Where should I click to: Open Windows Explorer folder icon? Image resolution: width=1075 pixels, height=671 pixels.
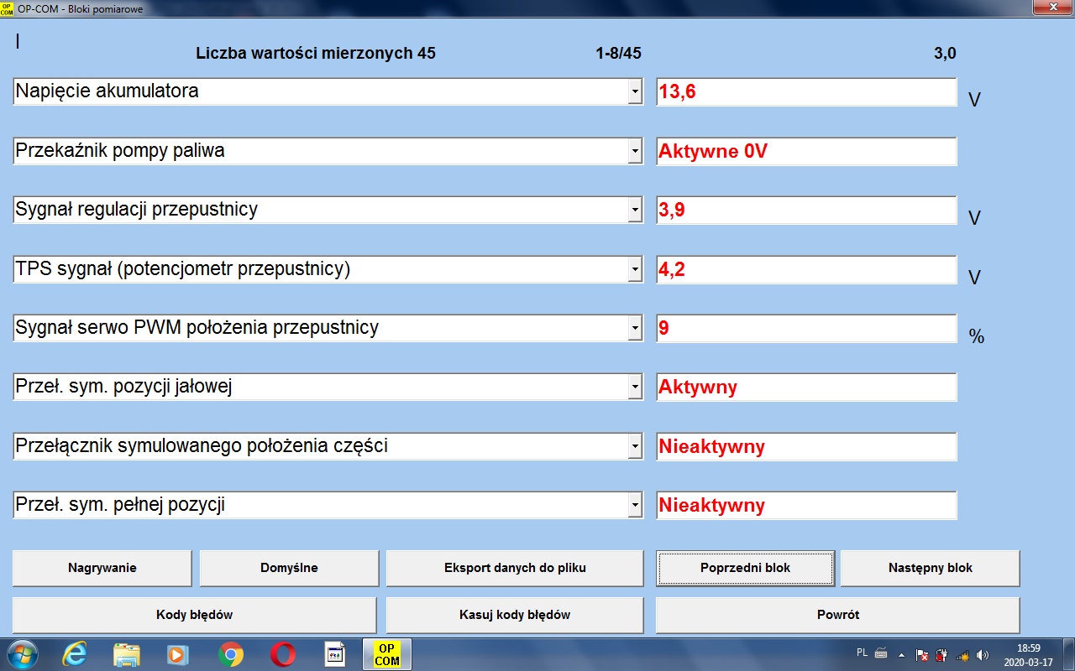tap(127, 654)
